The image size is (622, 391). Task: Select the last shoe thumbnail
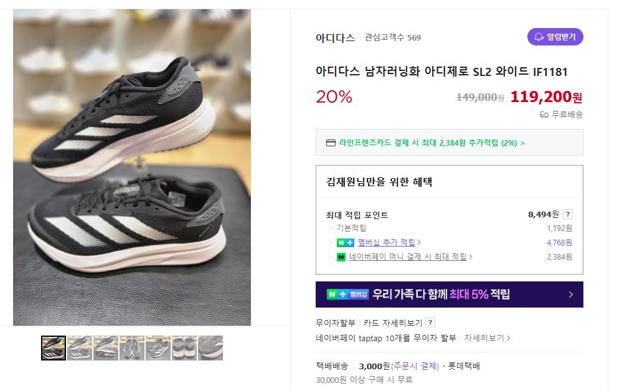210,348
